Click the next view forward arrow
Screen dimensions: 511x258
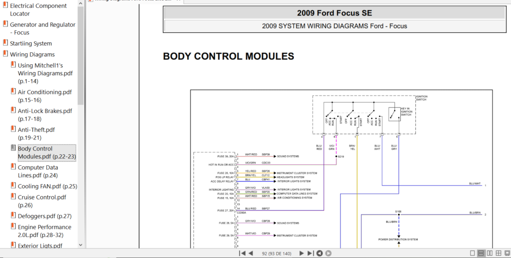pyautogui.click(x=328, y=253)
